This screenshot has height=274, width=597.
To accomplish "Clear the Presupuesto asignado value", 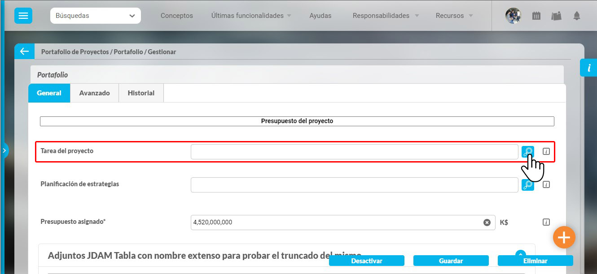I will coord(487,223).
